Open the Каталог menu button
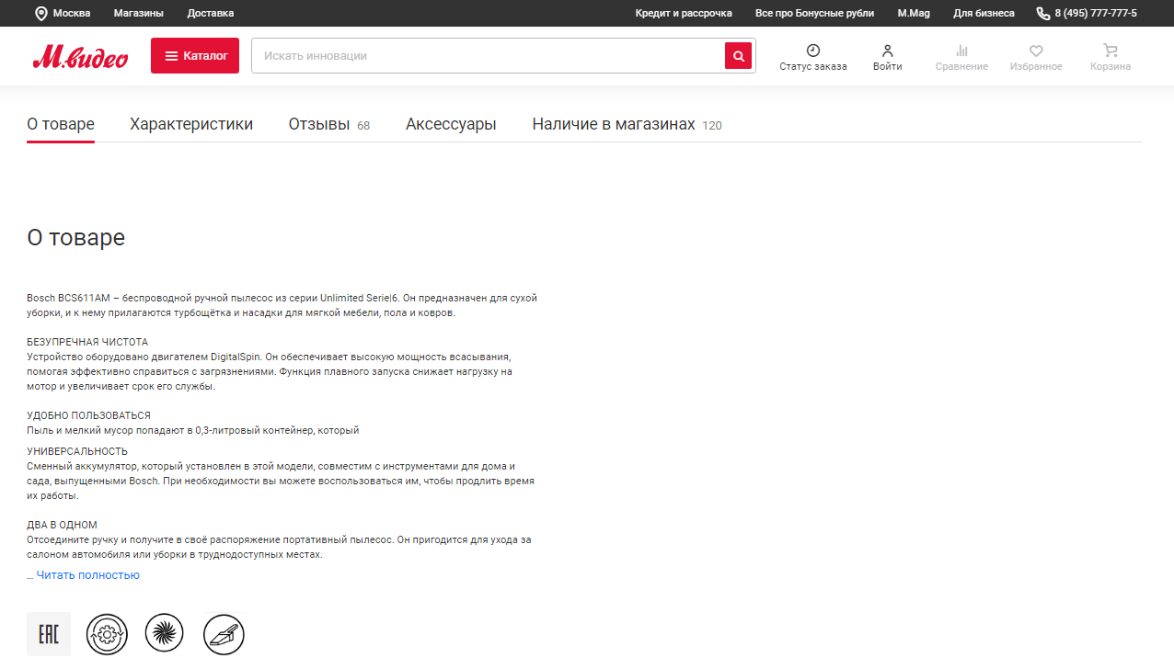This screenshot has width=1174, height=669. tap(195, 55)
